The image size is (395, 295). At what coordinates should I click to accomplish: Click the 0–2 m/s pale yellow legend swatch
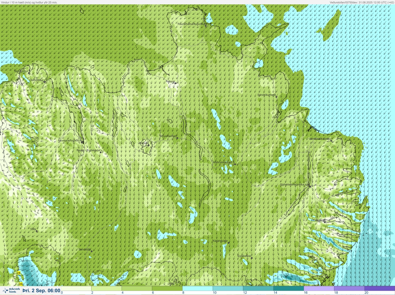(77, 289)
